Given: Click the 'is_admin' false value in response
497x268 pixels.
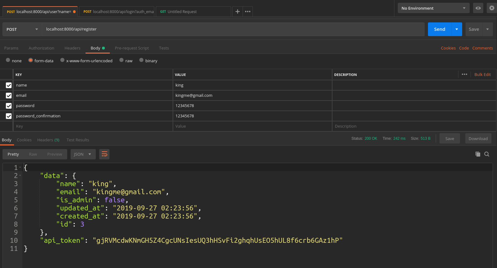Looking at the screenshot, I should pos(114,200).
